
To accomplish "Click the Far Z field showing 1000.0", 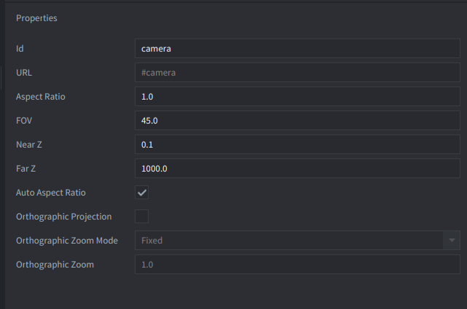I will coord(297,169).
